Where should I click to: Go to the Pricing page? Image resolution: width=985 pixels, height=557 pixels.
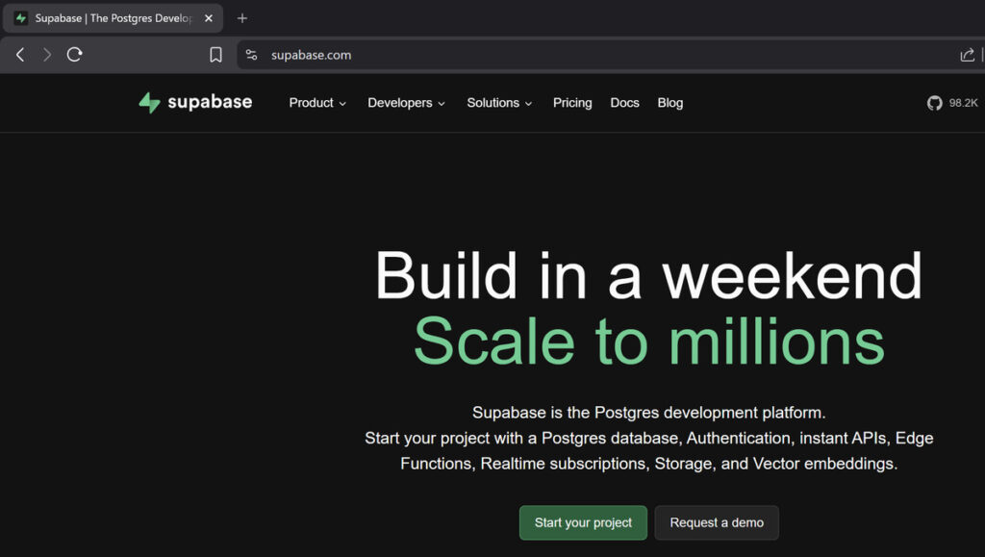pyautogui.click(x=572, y=103)
